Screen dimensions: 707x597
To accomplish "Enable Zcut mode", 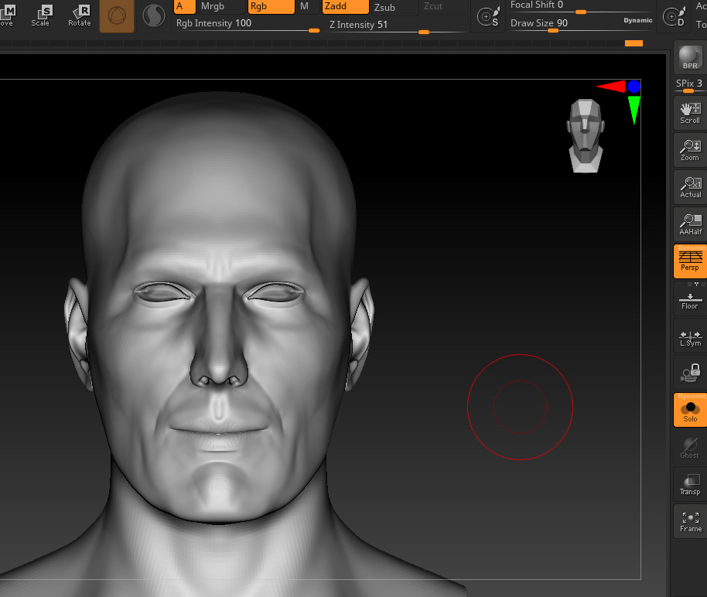I will tap(442, 6).
